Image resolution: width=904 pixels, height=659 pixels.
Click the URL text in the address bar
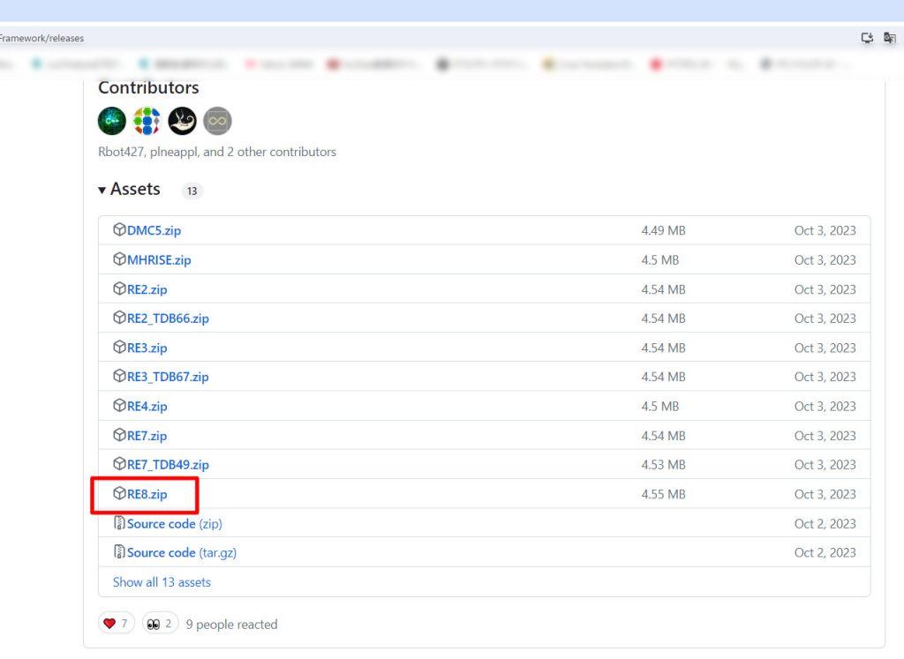pos(42,38)
